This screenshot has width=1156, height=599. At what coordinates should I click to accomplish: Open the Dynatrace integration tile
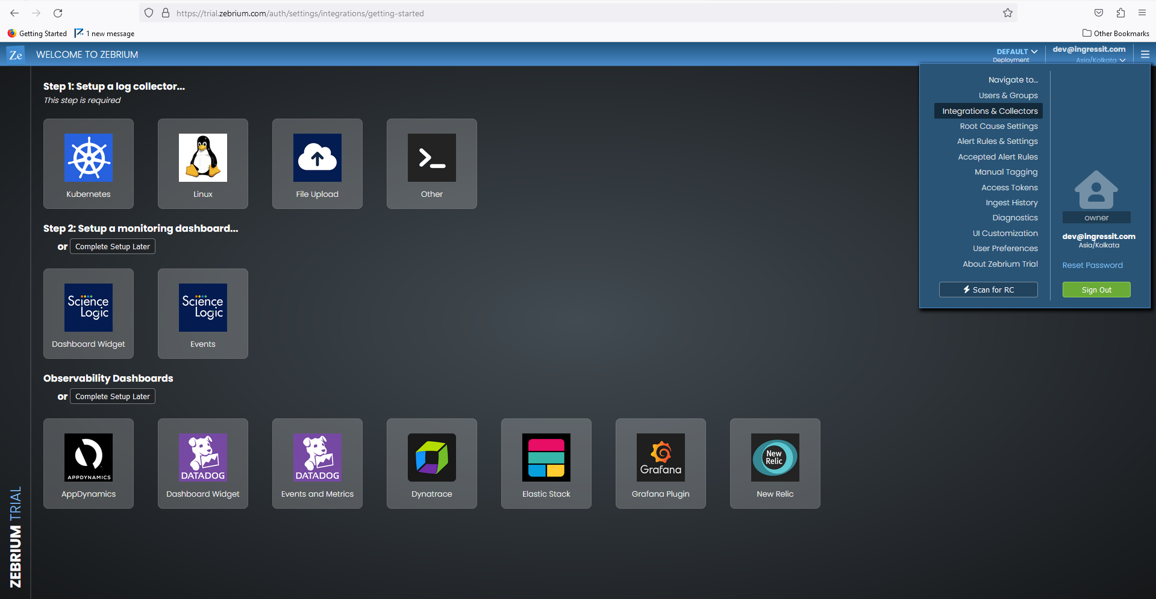(x=432, y=464)
